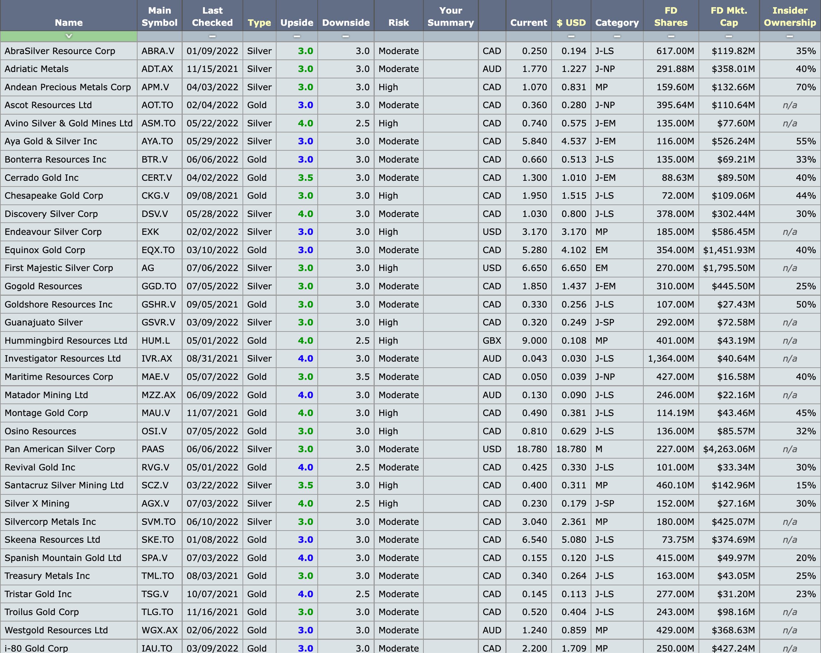Click the sort dash under FD Mkt. Cap
Screen dimensions: 821x653
(x=729, y=37)
